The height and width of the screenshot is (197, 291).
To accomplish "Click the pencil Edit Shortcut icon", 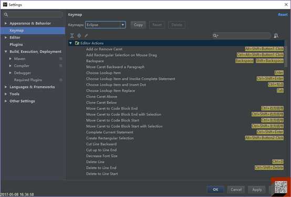I will [86, 36].
